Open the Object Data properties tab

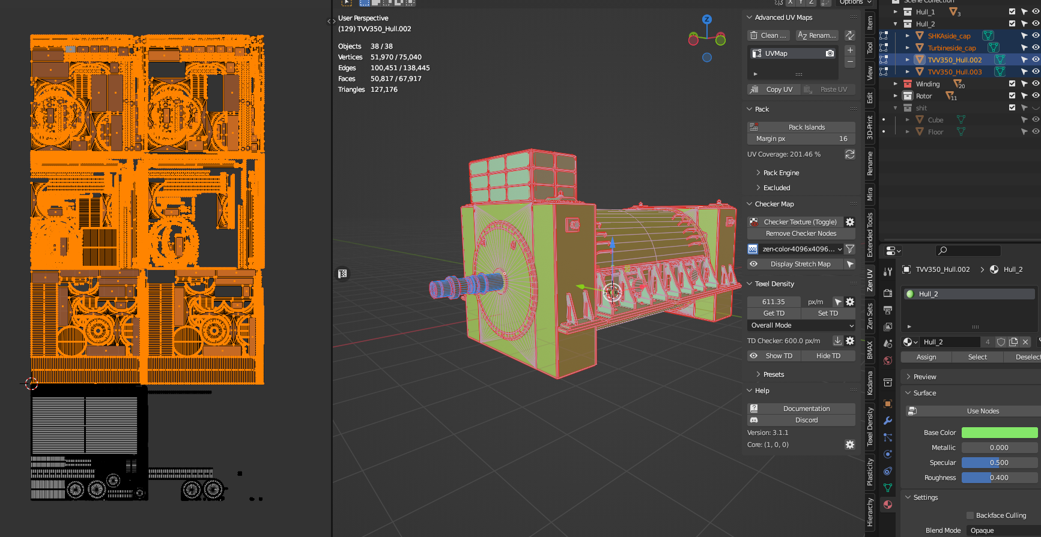click(888, 488)
